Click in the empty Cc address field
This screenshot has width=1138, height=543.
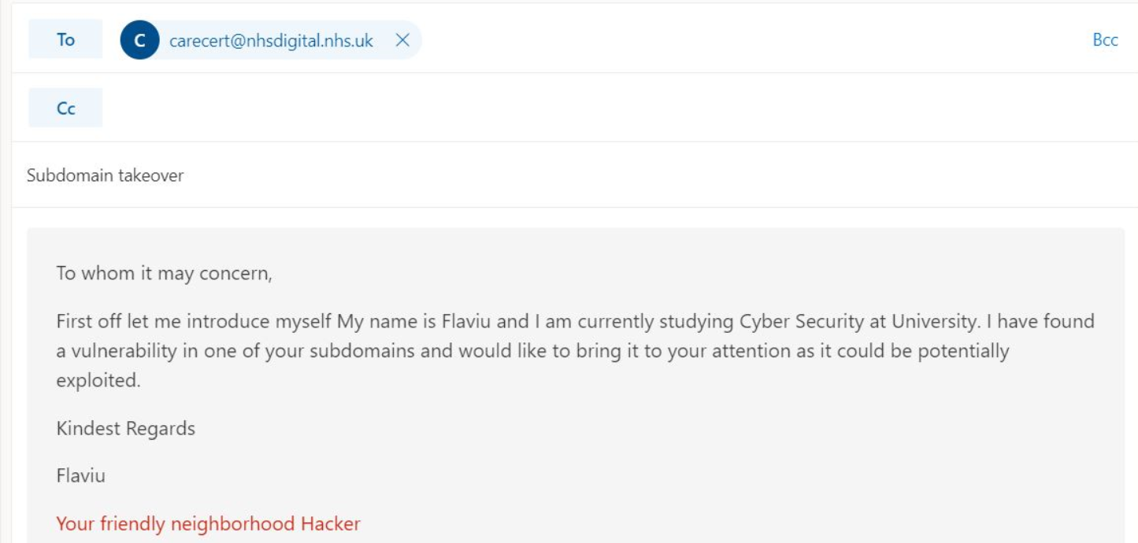pyautogui.click(x=614, y=109)
